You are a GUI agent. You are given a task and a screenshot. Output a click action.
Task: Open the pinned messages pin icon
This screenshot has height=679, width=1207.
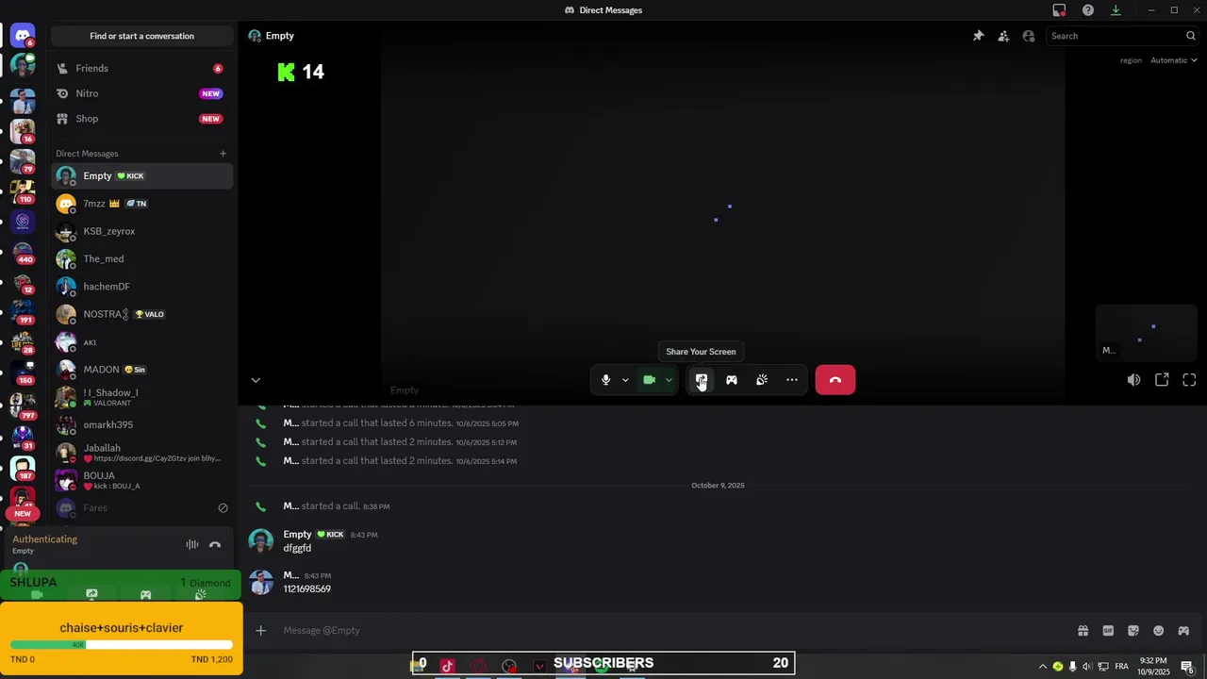[979, 36]
